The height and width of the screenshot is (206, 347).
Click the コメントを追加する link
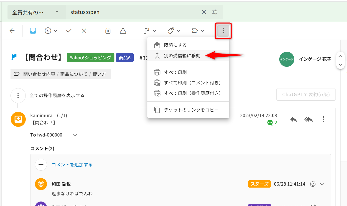pyautogui.click(x=72, y=165)
